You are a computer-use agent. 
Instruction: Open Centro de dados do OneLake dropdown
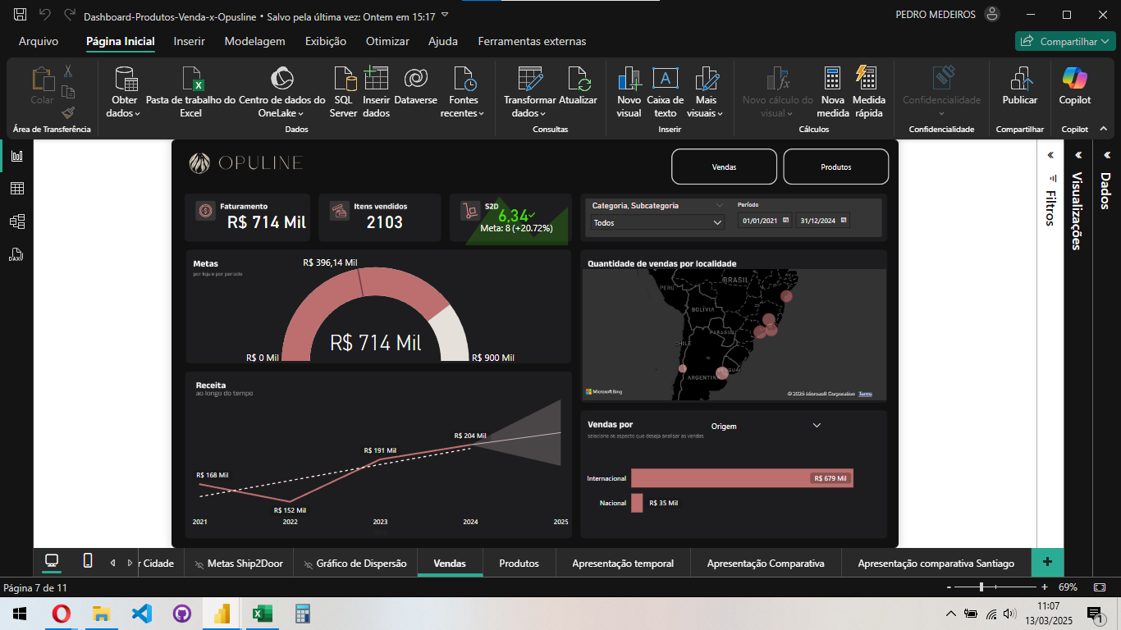281,92
